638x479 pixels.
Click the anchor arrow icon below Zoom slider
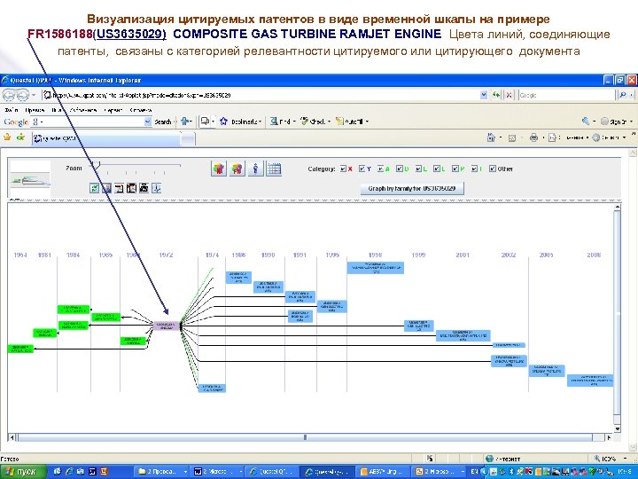coord(157,188)
